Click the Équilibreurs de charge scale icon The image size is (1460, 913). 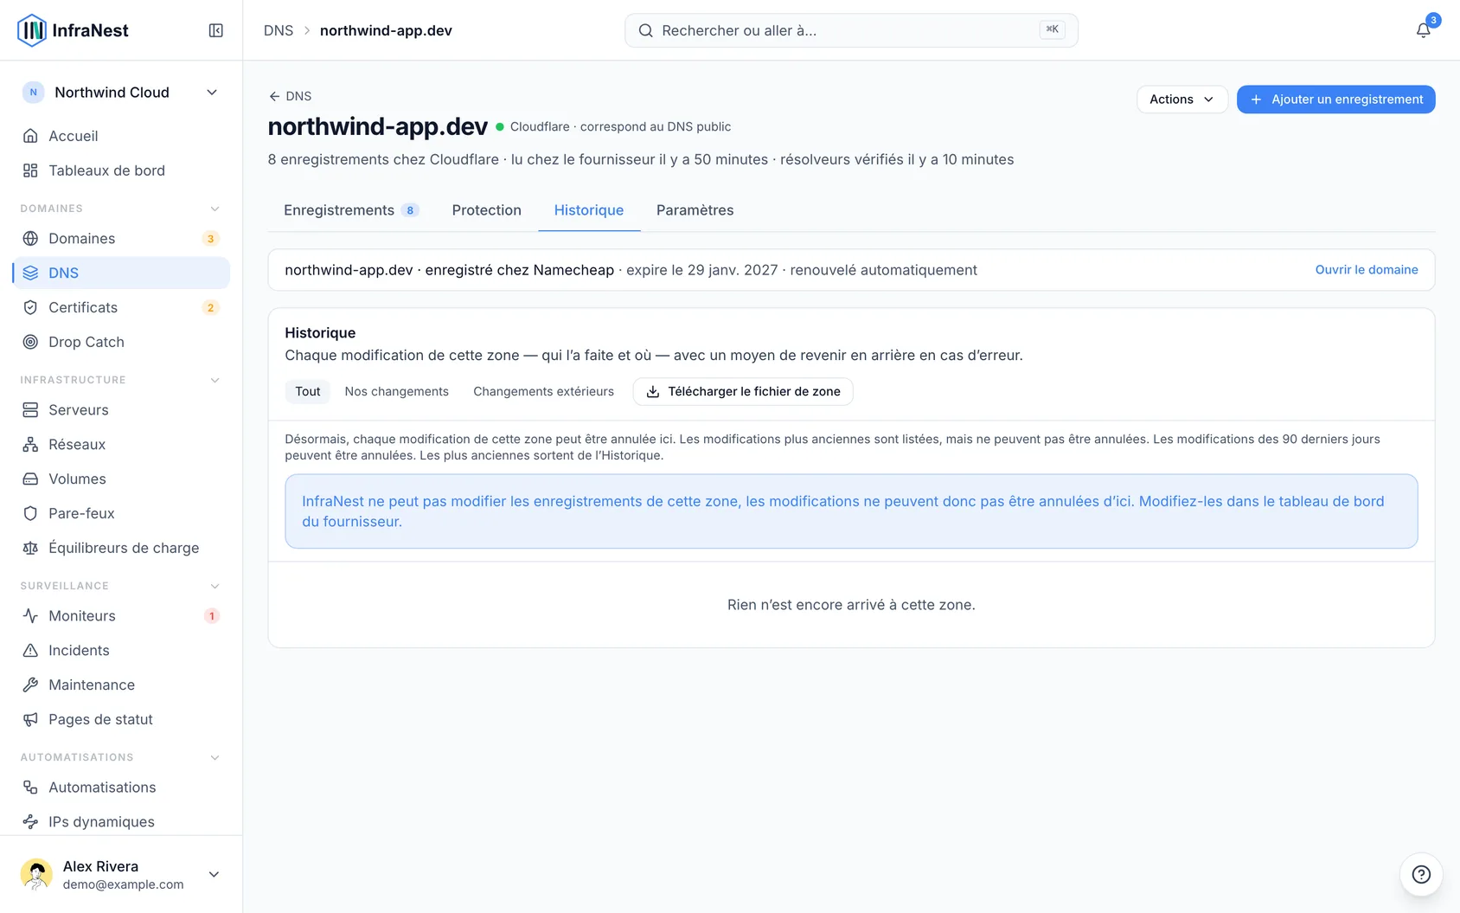[x=30, y=548]
